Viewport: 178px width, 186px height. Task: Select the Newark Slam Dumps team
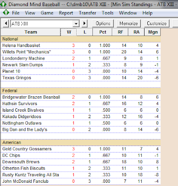tap(22, 65)
